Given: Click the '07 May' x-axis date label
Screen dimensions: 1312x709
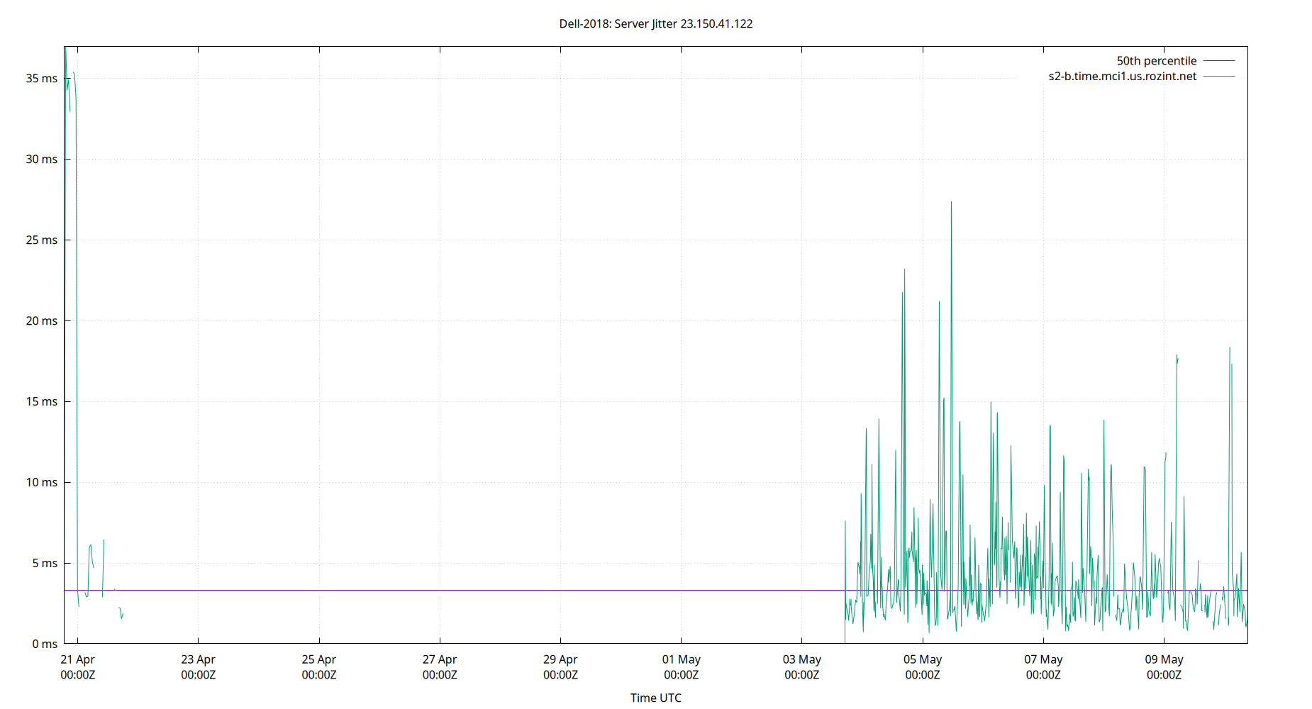Looking at the screenshot, I should (x=1043, y=659).
